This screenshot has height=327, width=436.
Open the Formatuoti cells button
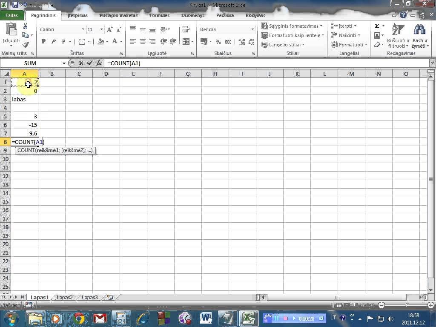coord(349,44)
